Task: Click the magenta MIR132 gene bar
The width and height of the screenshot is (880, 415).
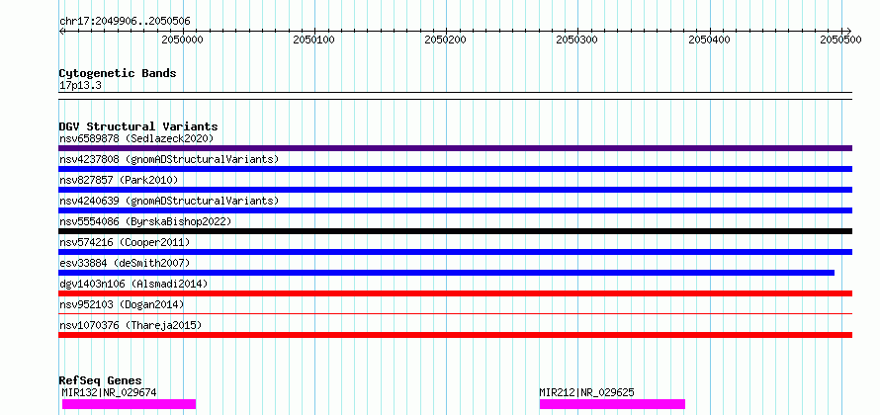Action: [130, 404]
